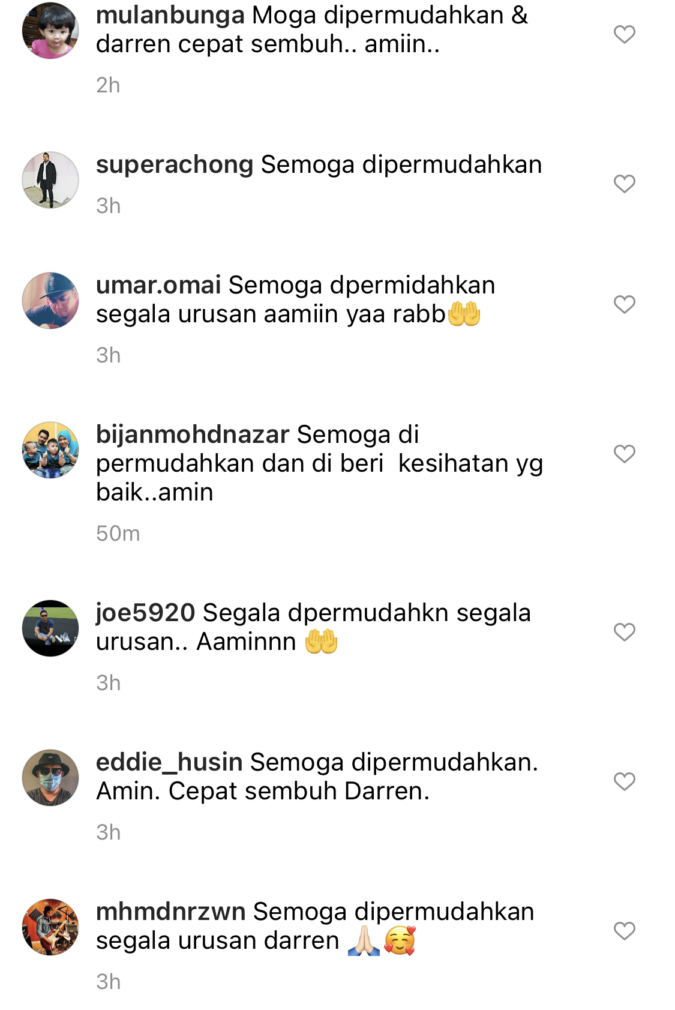Visit umar.omai's profile via username

[x=158, y=285]
